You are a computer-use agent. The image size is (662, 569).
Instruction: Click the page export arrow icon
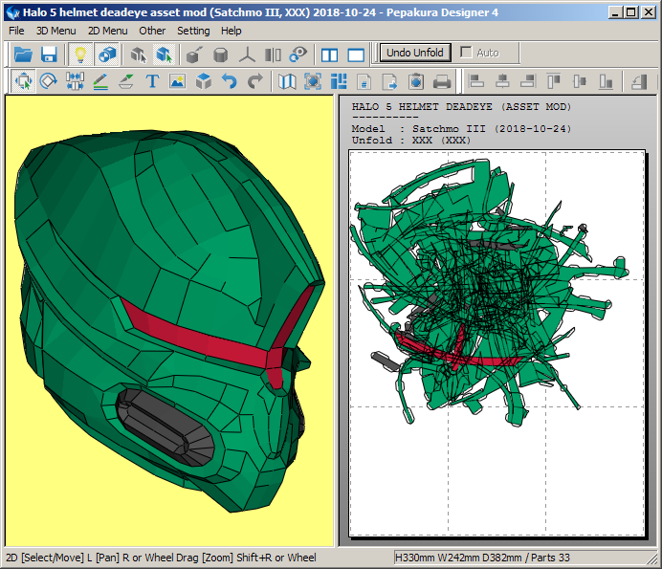tap(389, 81)
